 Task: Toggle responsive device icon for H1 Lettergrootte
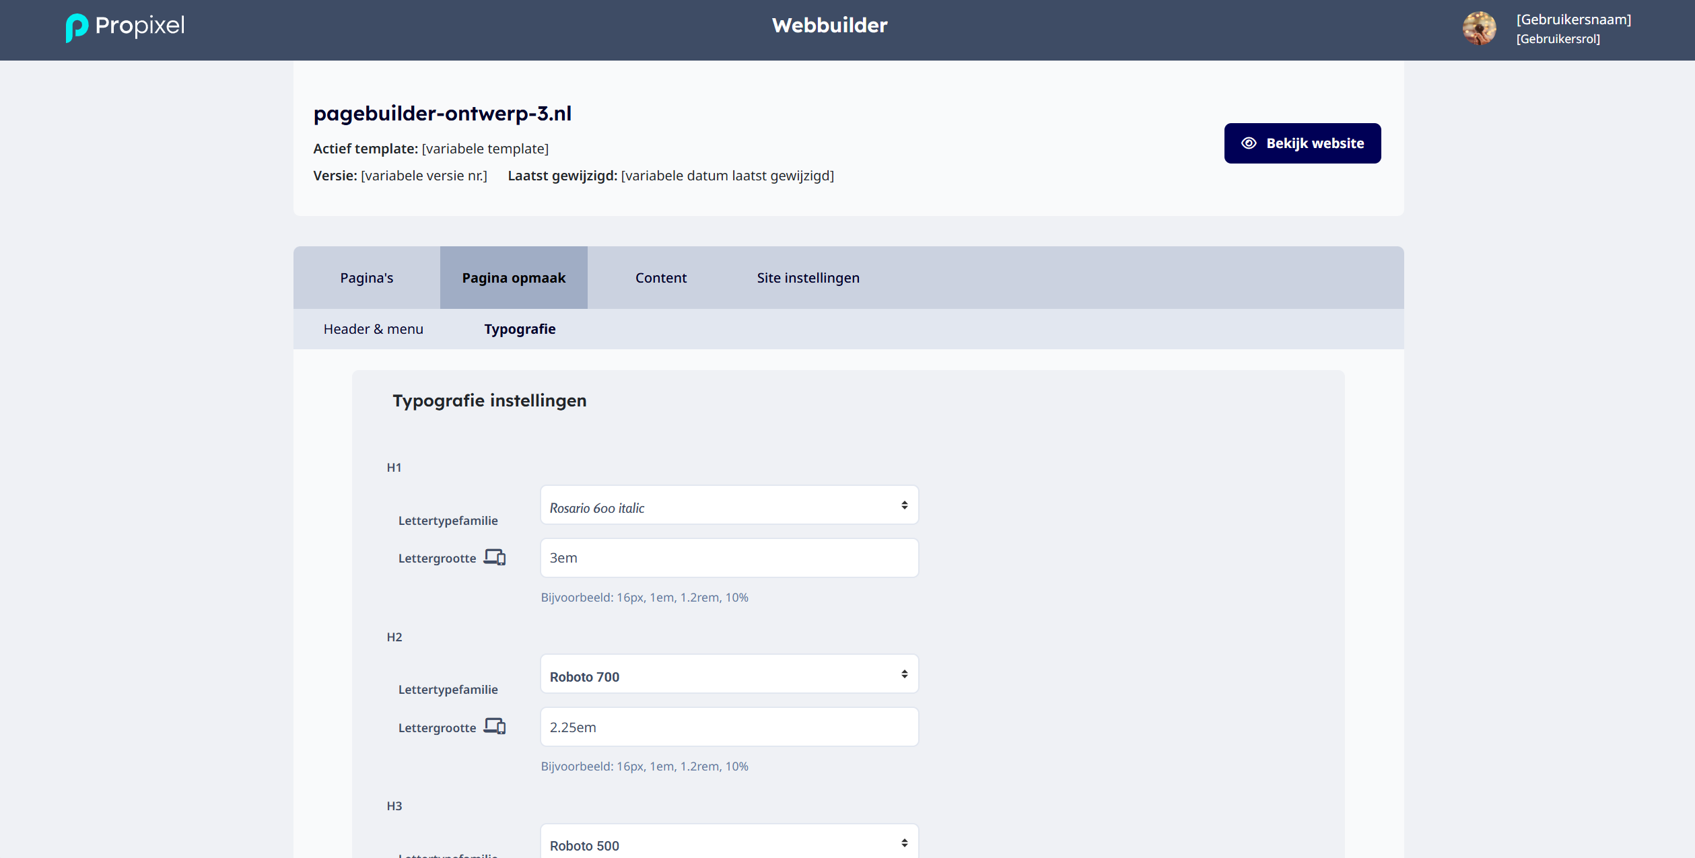point(495,557)
